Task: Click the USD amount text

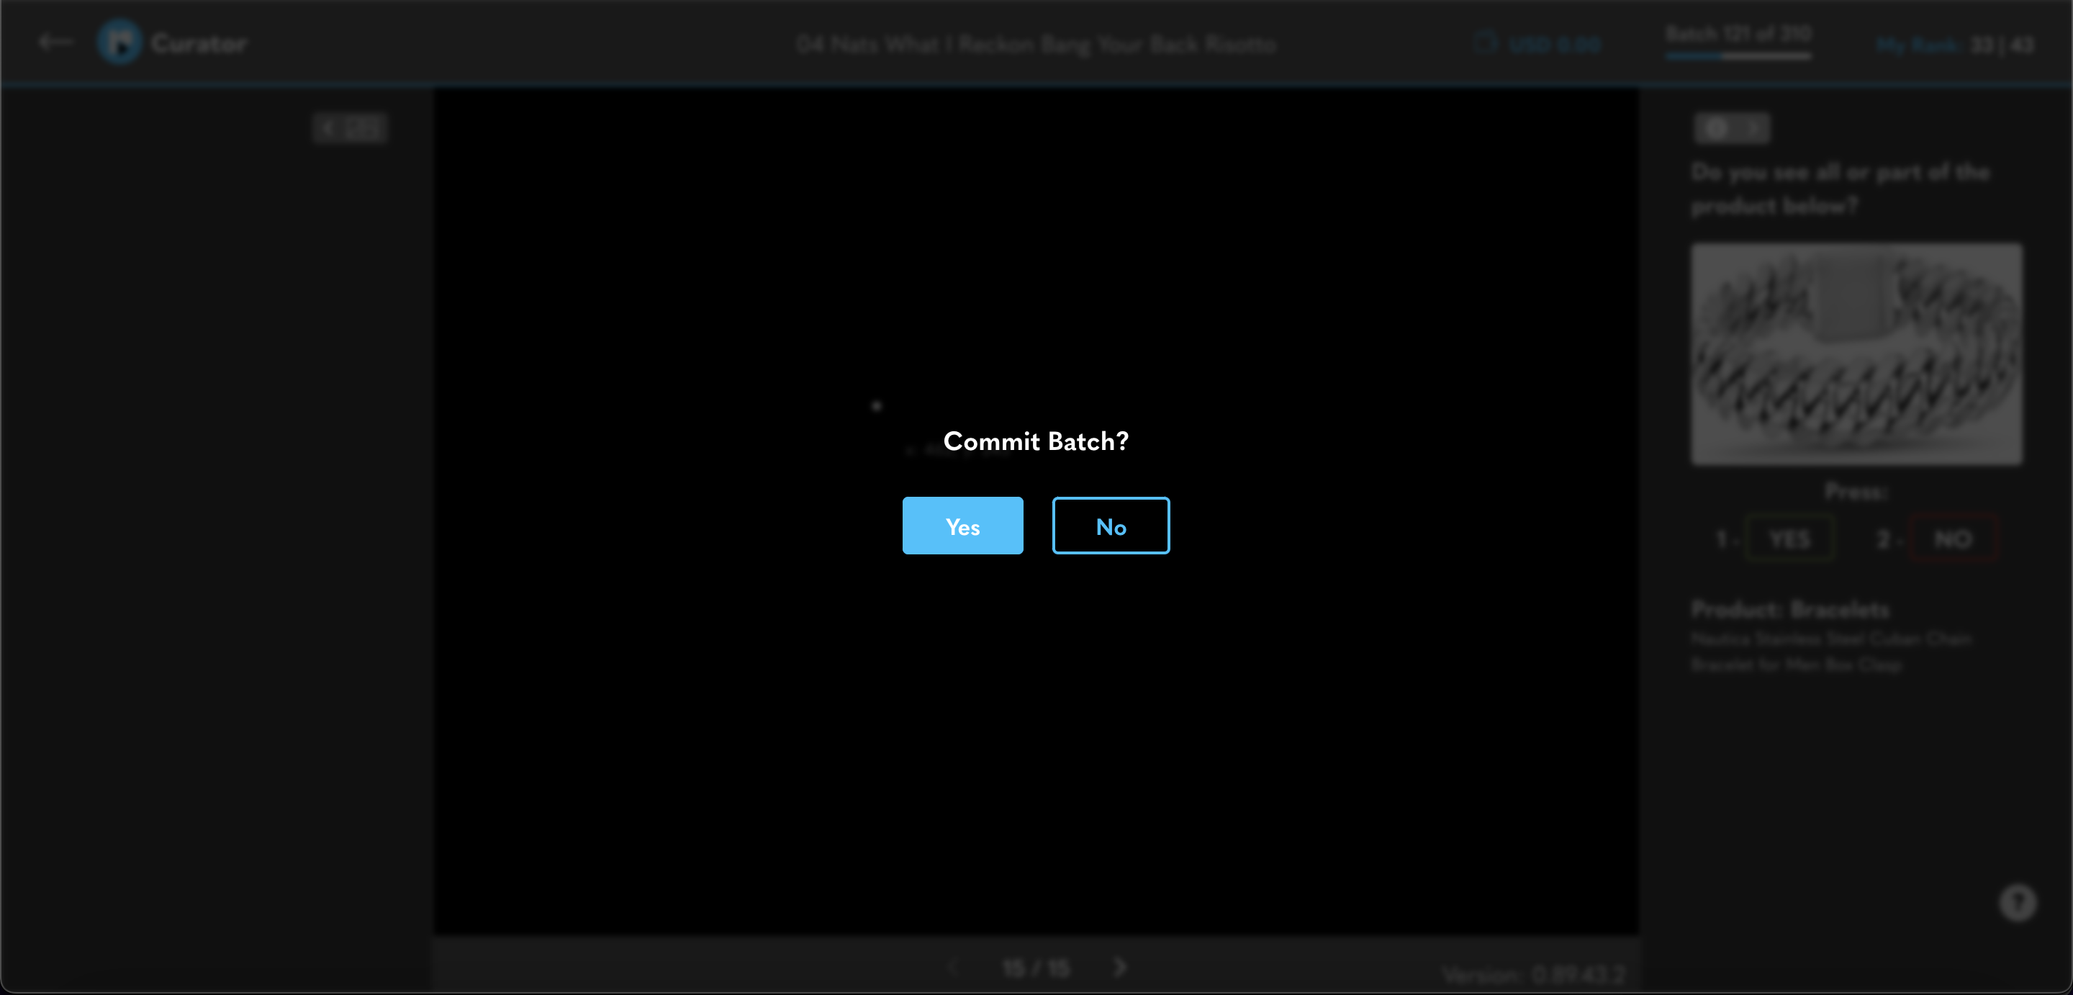Action: 1553,45
